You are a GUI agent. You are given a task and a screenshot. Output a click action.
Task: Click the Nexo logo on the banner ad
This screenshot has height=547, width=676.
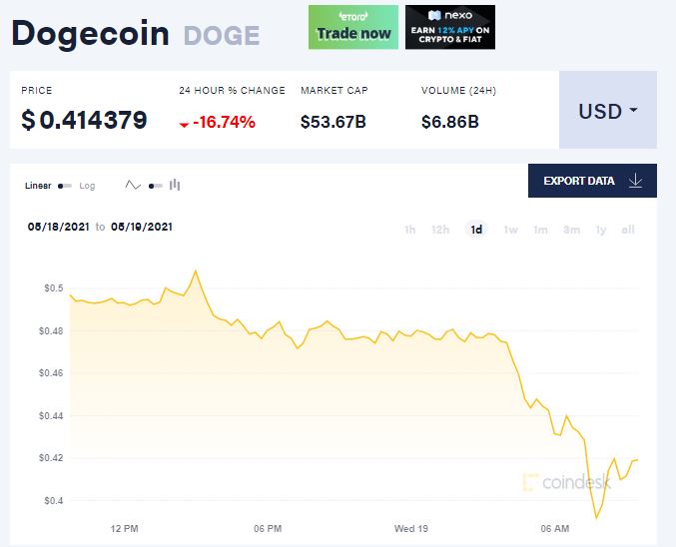[450, 16]
